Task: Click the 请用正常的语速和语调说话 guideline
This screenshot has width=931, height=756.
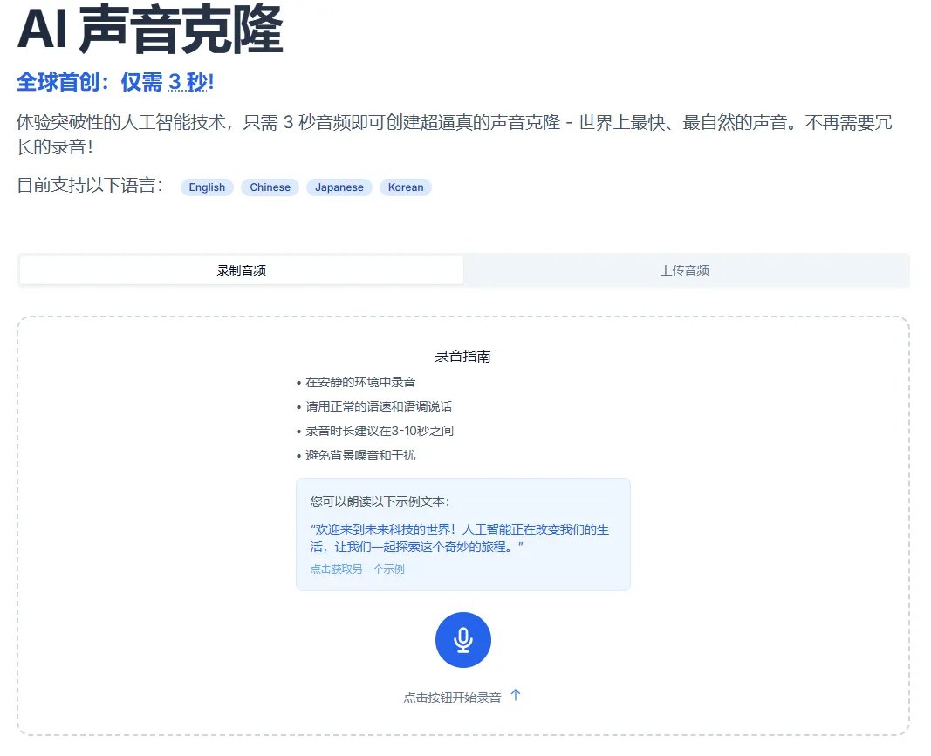Action: (x=374, y=406)
